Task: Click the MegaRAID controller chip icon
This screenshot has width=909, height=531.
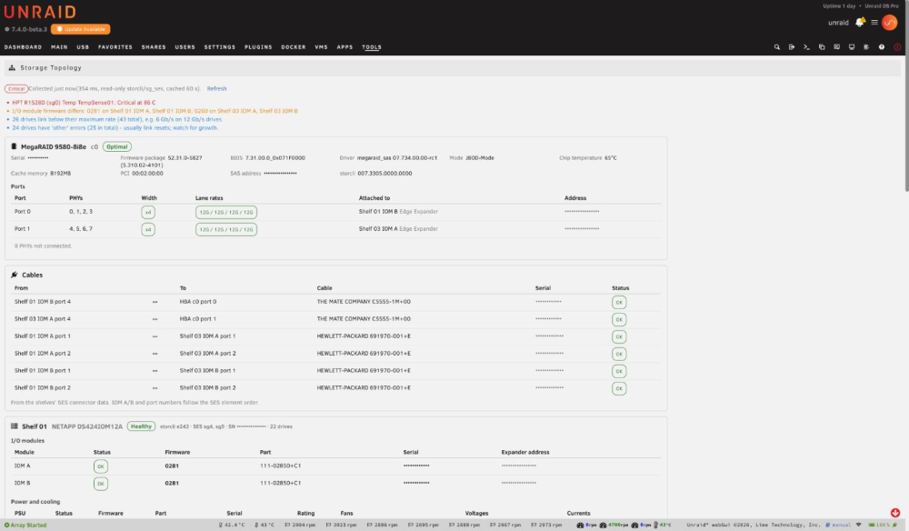Action: tap(14, 146)
